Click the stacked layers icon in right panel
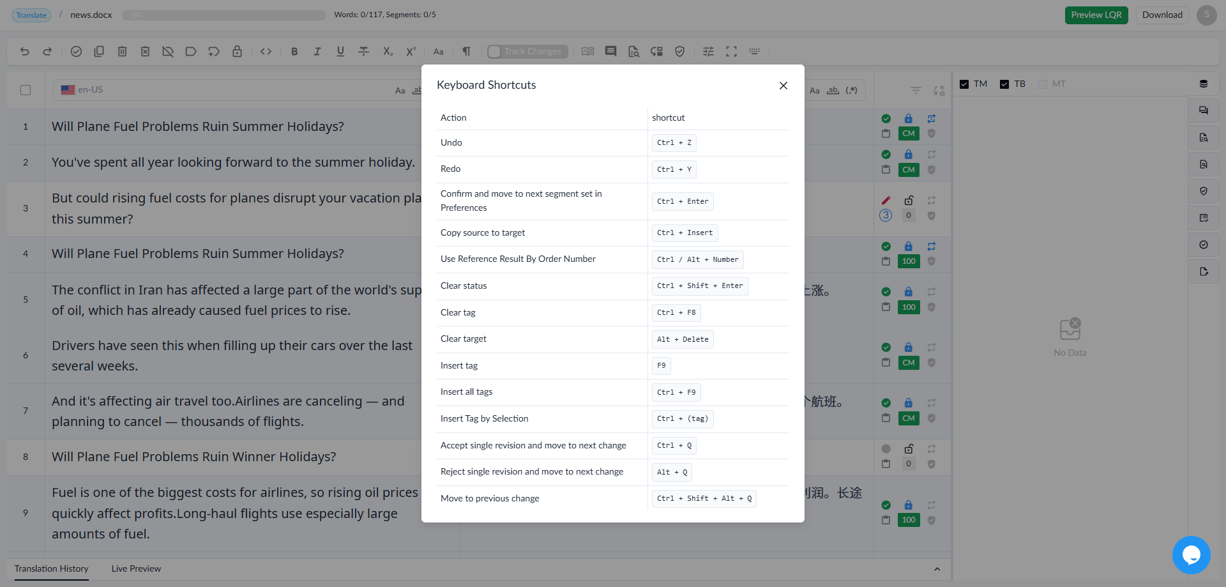This screenshot has width=1226, height=587. point(1204,84)
